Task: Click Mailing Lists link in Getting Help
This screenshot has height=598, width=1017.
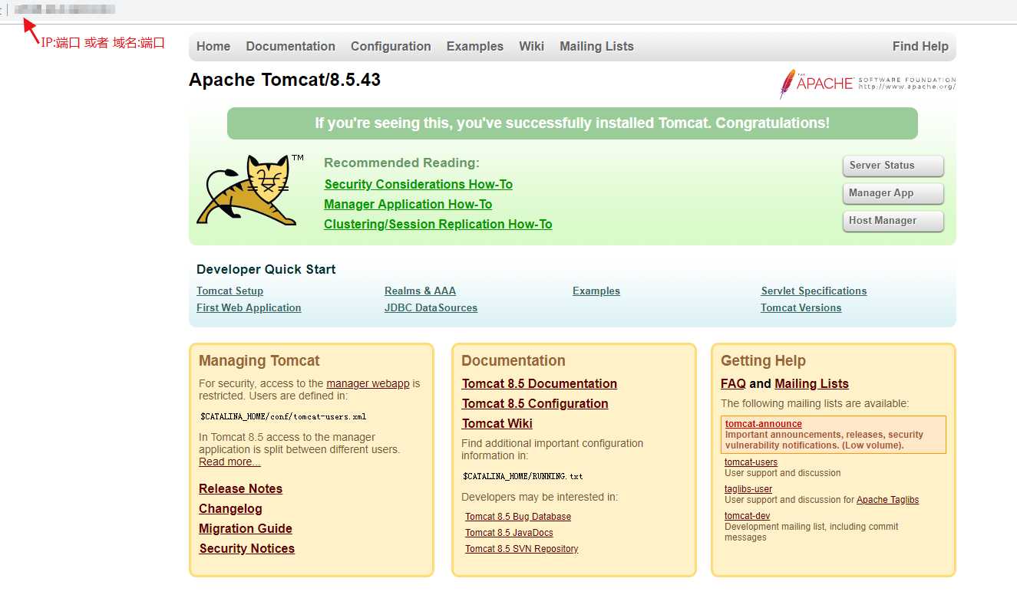Action: [x=811, y=383]
